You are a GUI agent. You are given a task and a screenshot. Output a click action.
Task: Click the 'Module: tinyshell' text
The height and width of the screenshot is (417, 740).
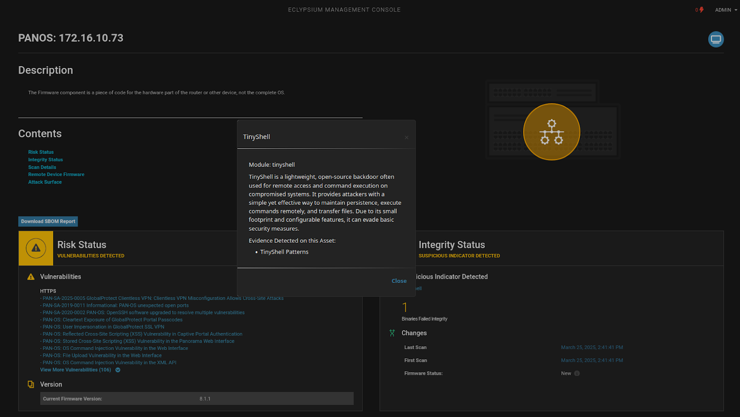click(271, 165)
